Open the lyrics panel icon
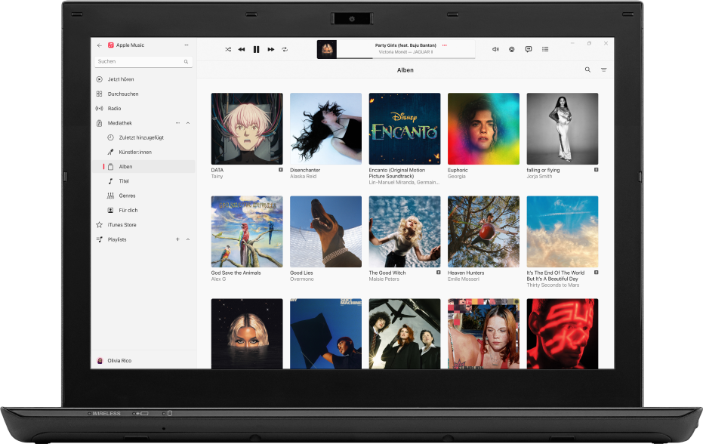This screenshot has width=703, height=444. 529,49
